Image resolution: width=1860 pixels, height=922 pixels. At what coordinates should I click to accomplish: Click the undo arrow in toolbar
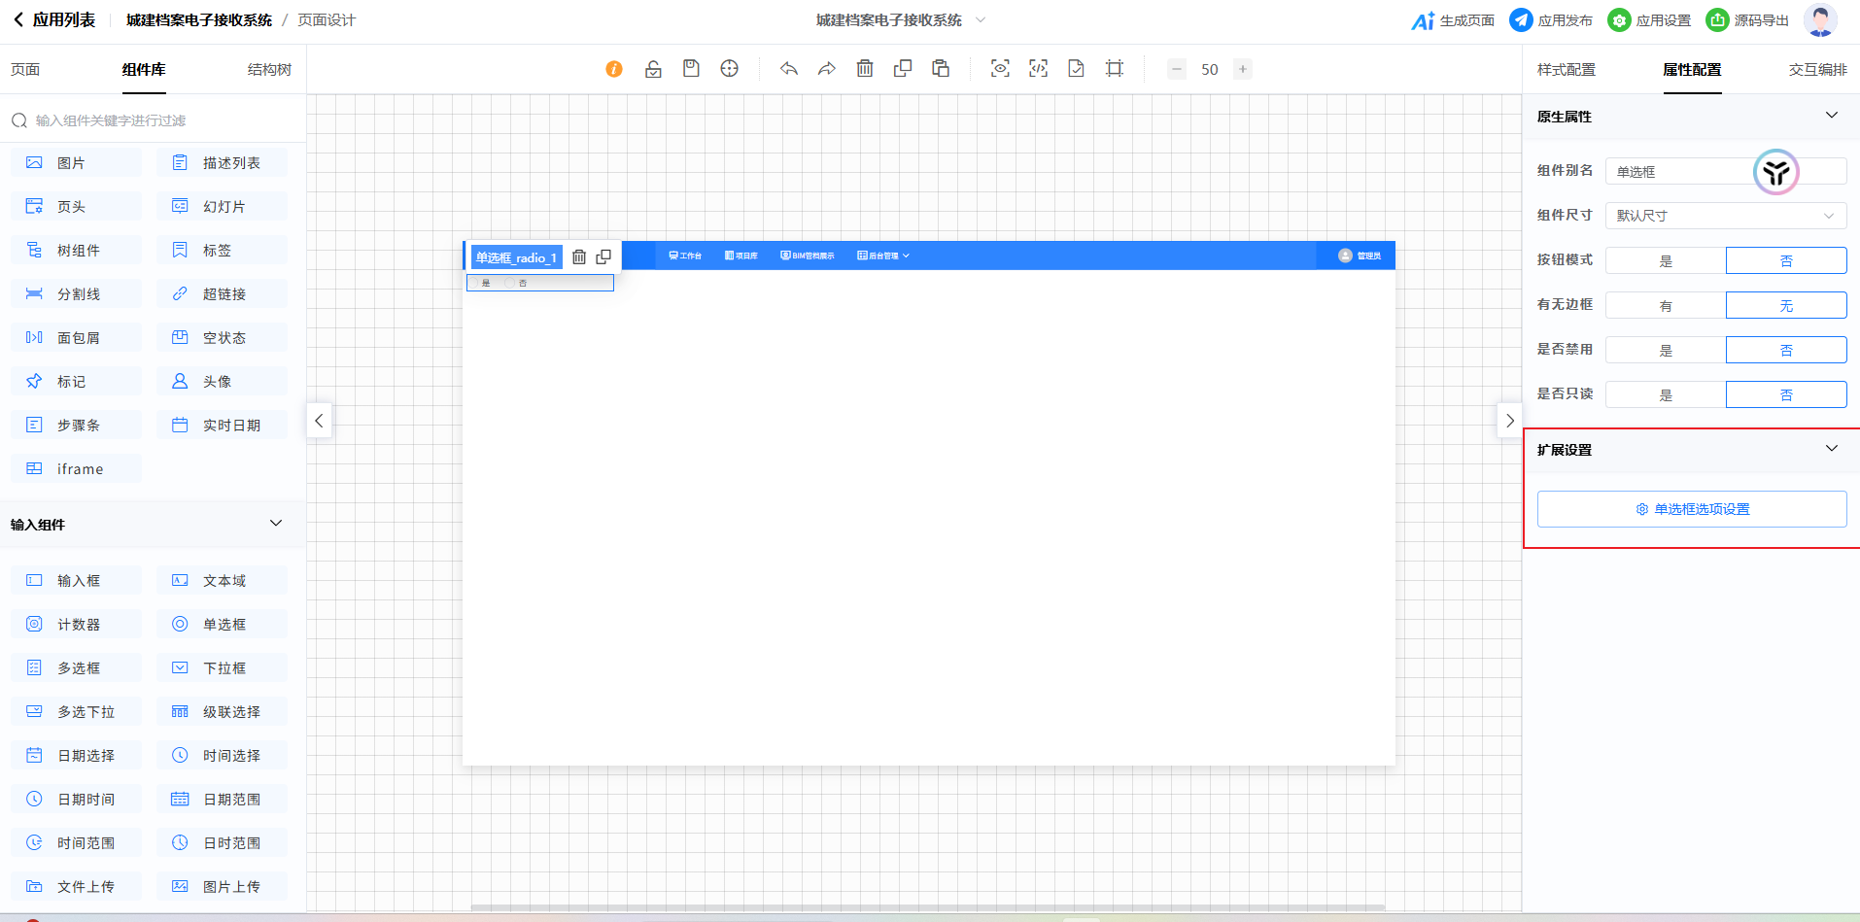coord(788,69)
